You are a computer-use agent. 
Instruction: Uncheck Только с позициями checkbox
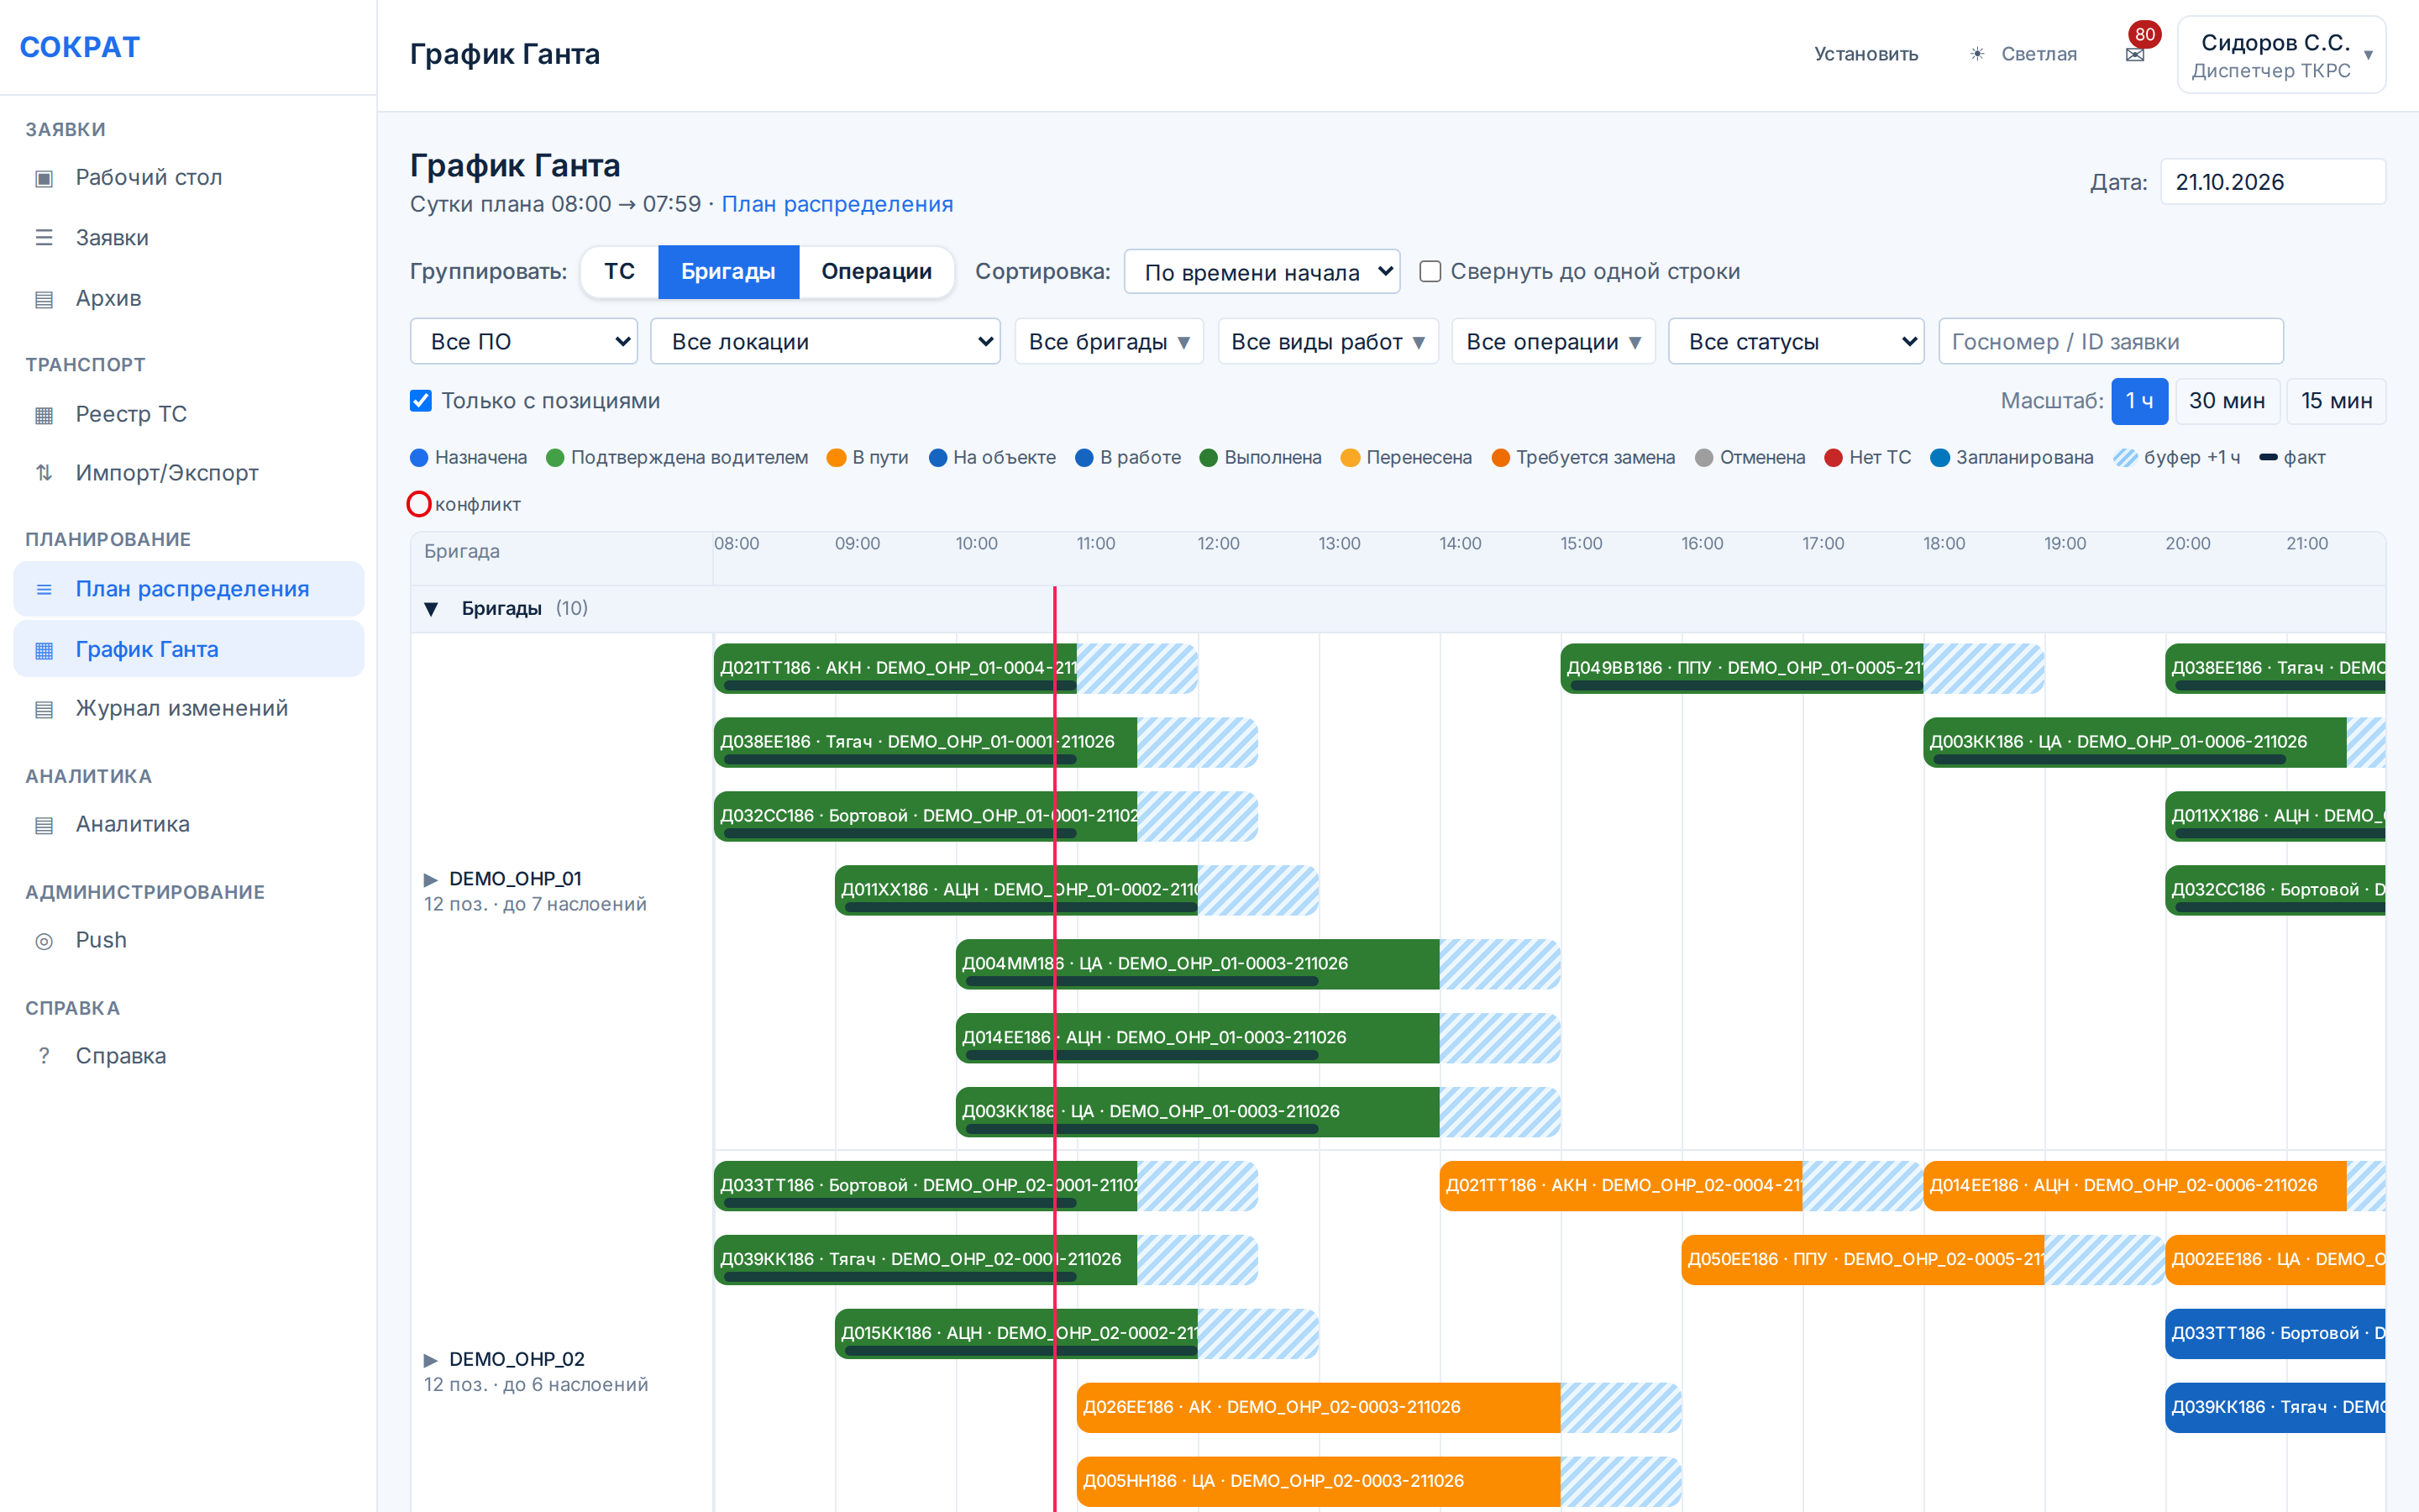point(421,400)
